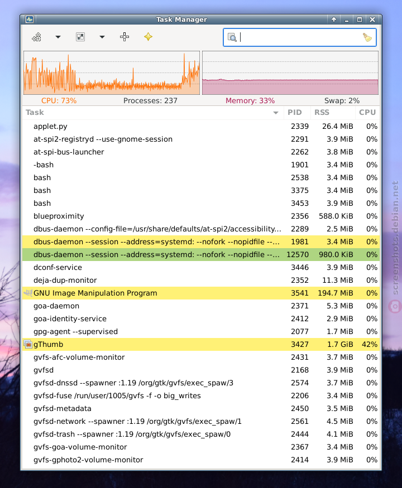Image resolution: width=402 pixels, height=488 pixels.
Task: Select the applet.py process row
Action: [201, 127]
